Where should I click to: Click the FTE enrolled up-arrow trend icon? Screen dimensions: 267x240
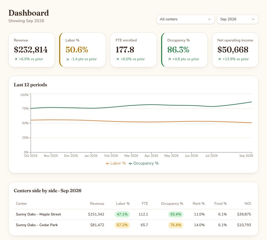pyautogui.click(x=118, y=59)
